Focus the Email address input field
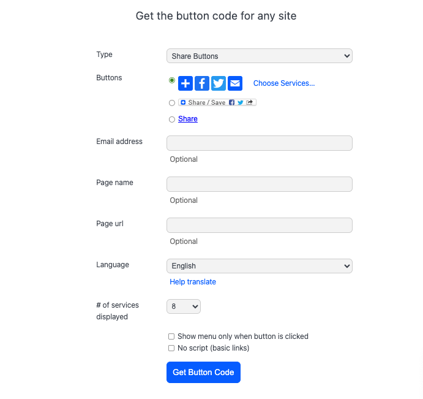The image size is (423, 399). (x=260, y=143)
